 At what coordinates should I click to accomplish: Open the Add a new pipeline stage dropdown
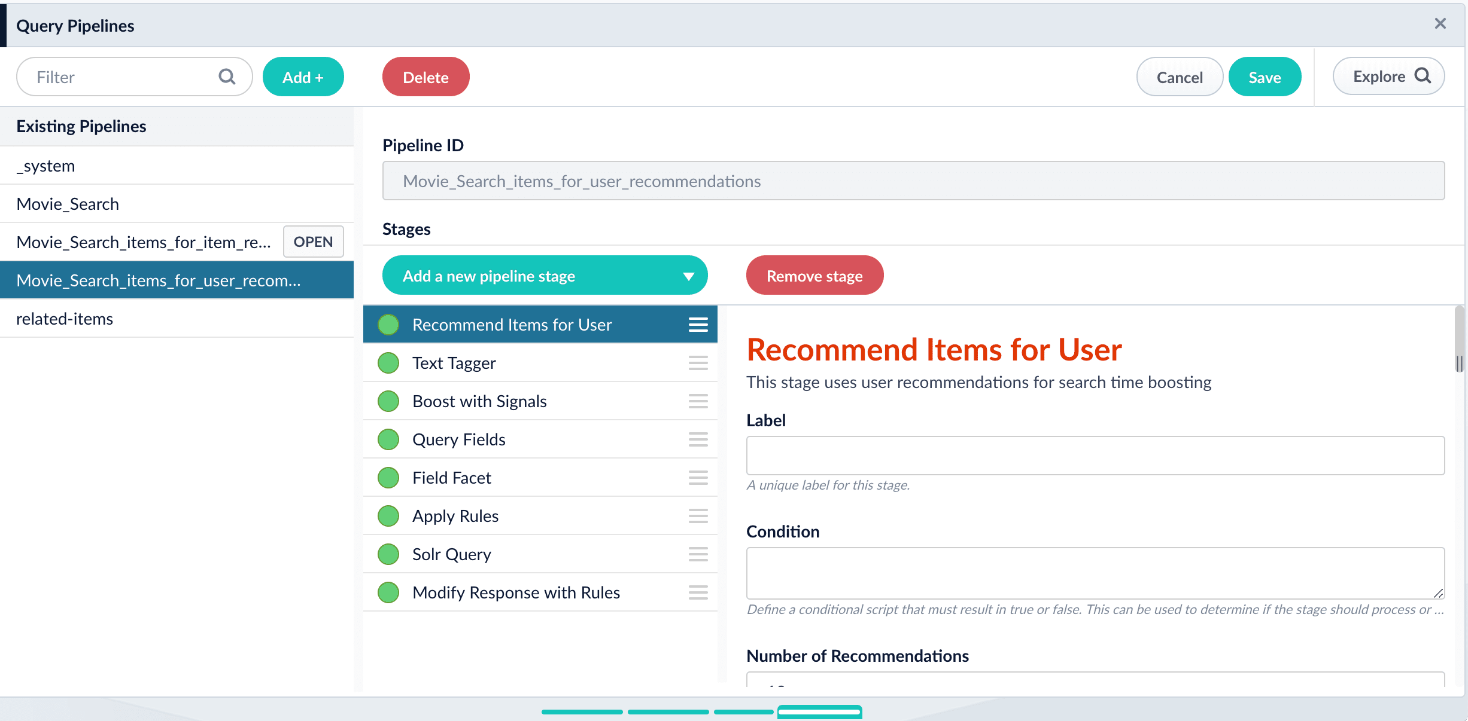pos(545,276)
